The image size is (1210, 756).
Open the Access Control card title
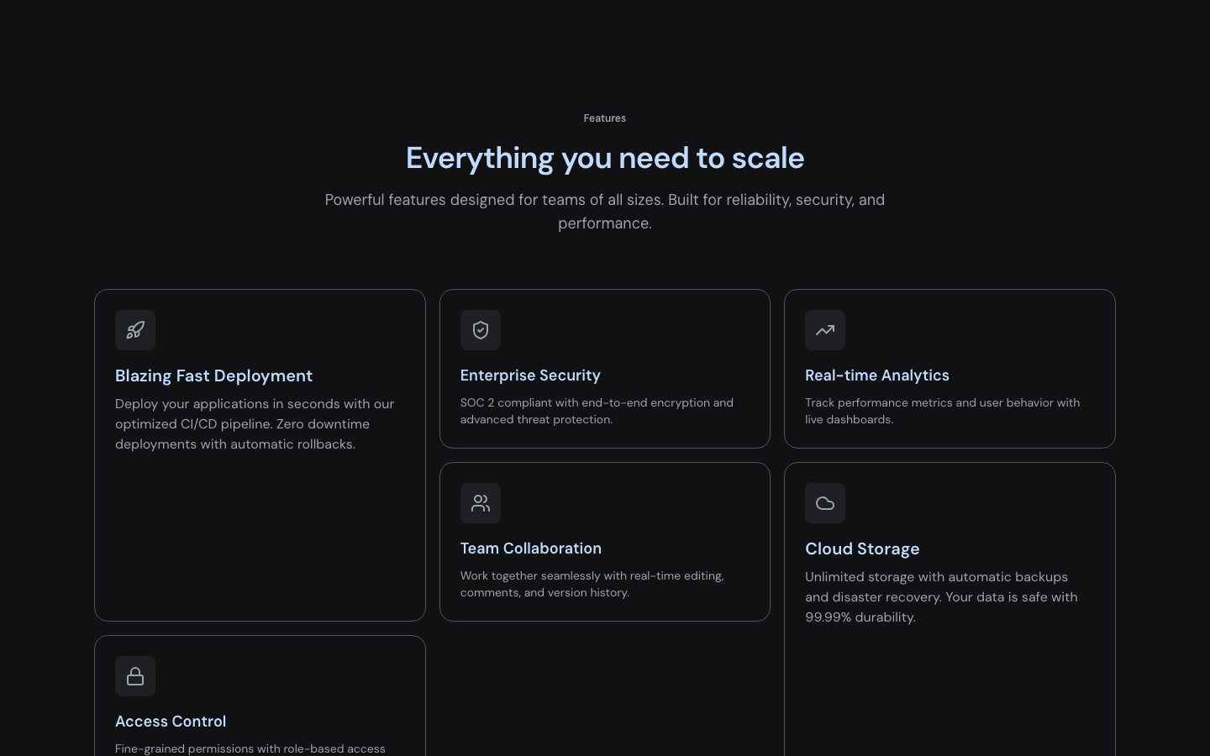point(171,722)
